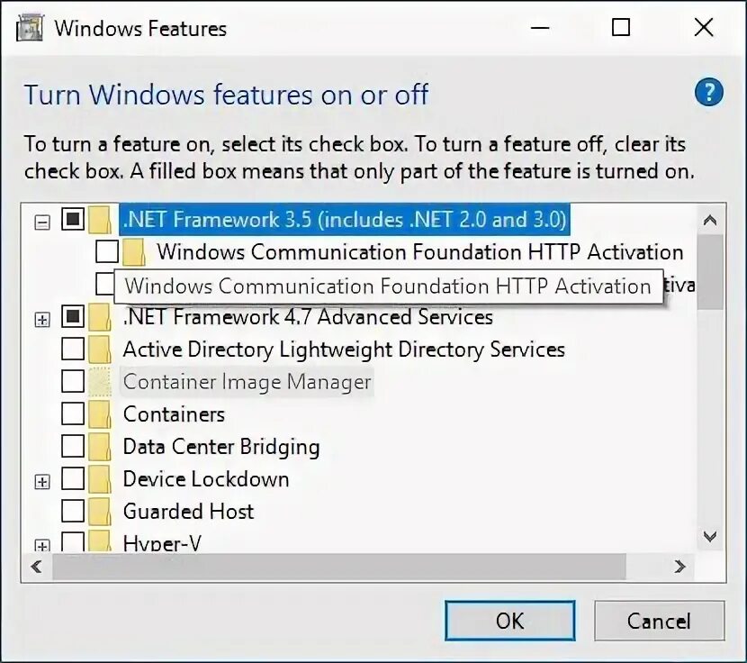Expand the .NET Framework 4.7 Advanced Services node
Screen dimensions: 747x663
pyautogui.click(x=42, y=320)
